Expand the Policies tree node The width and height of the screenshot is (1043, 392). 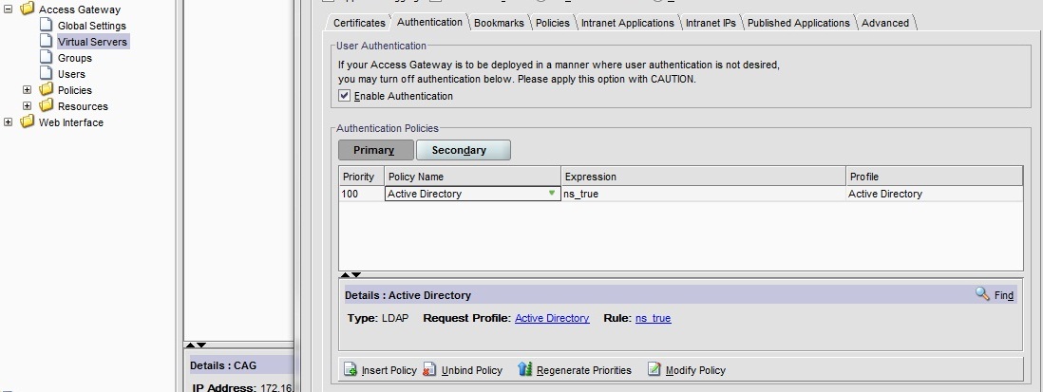click(27, 89)
